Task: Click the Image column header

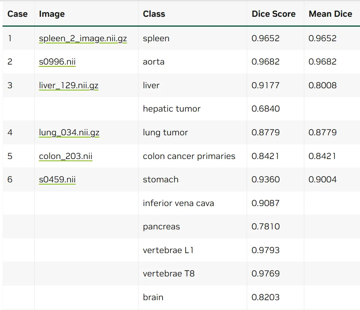Action: (x=52, y=14)
